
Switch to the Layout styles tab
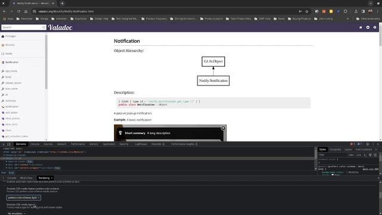[x=348, y=149]
